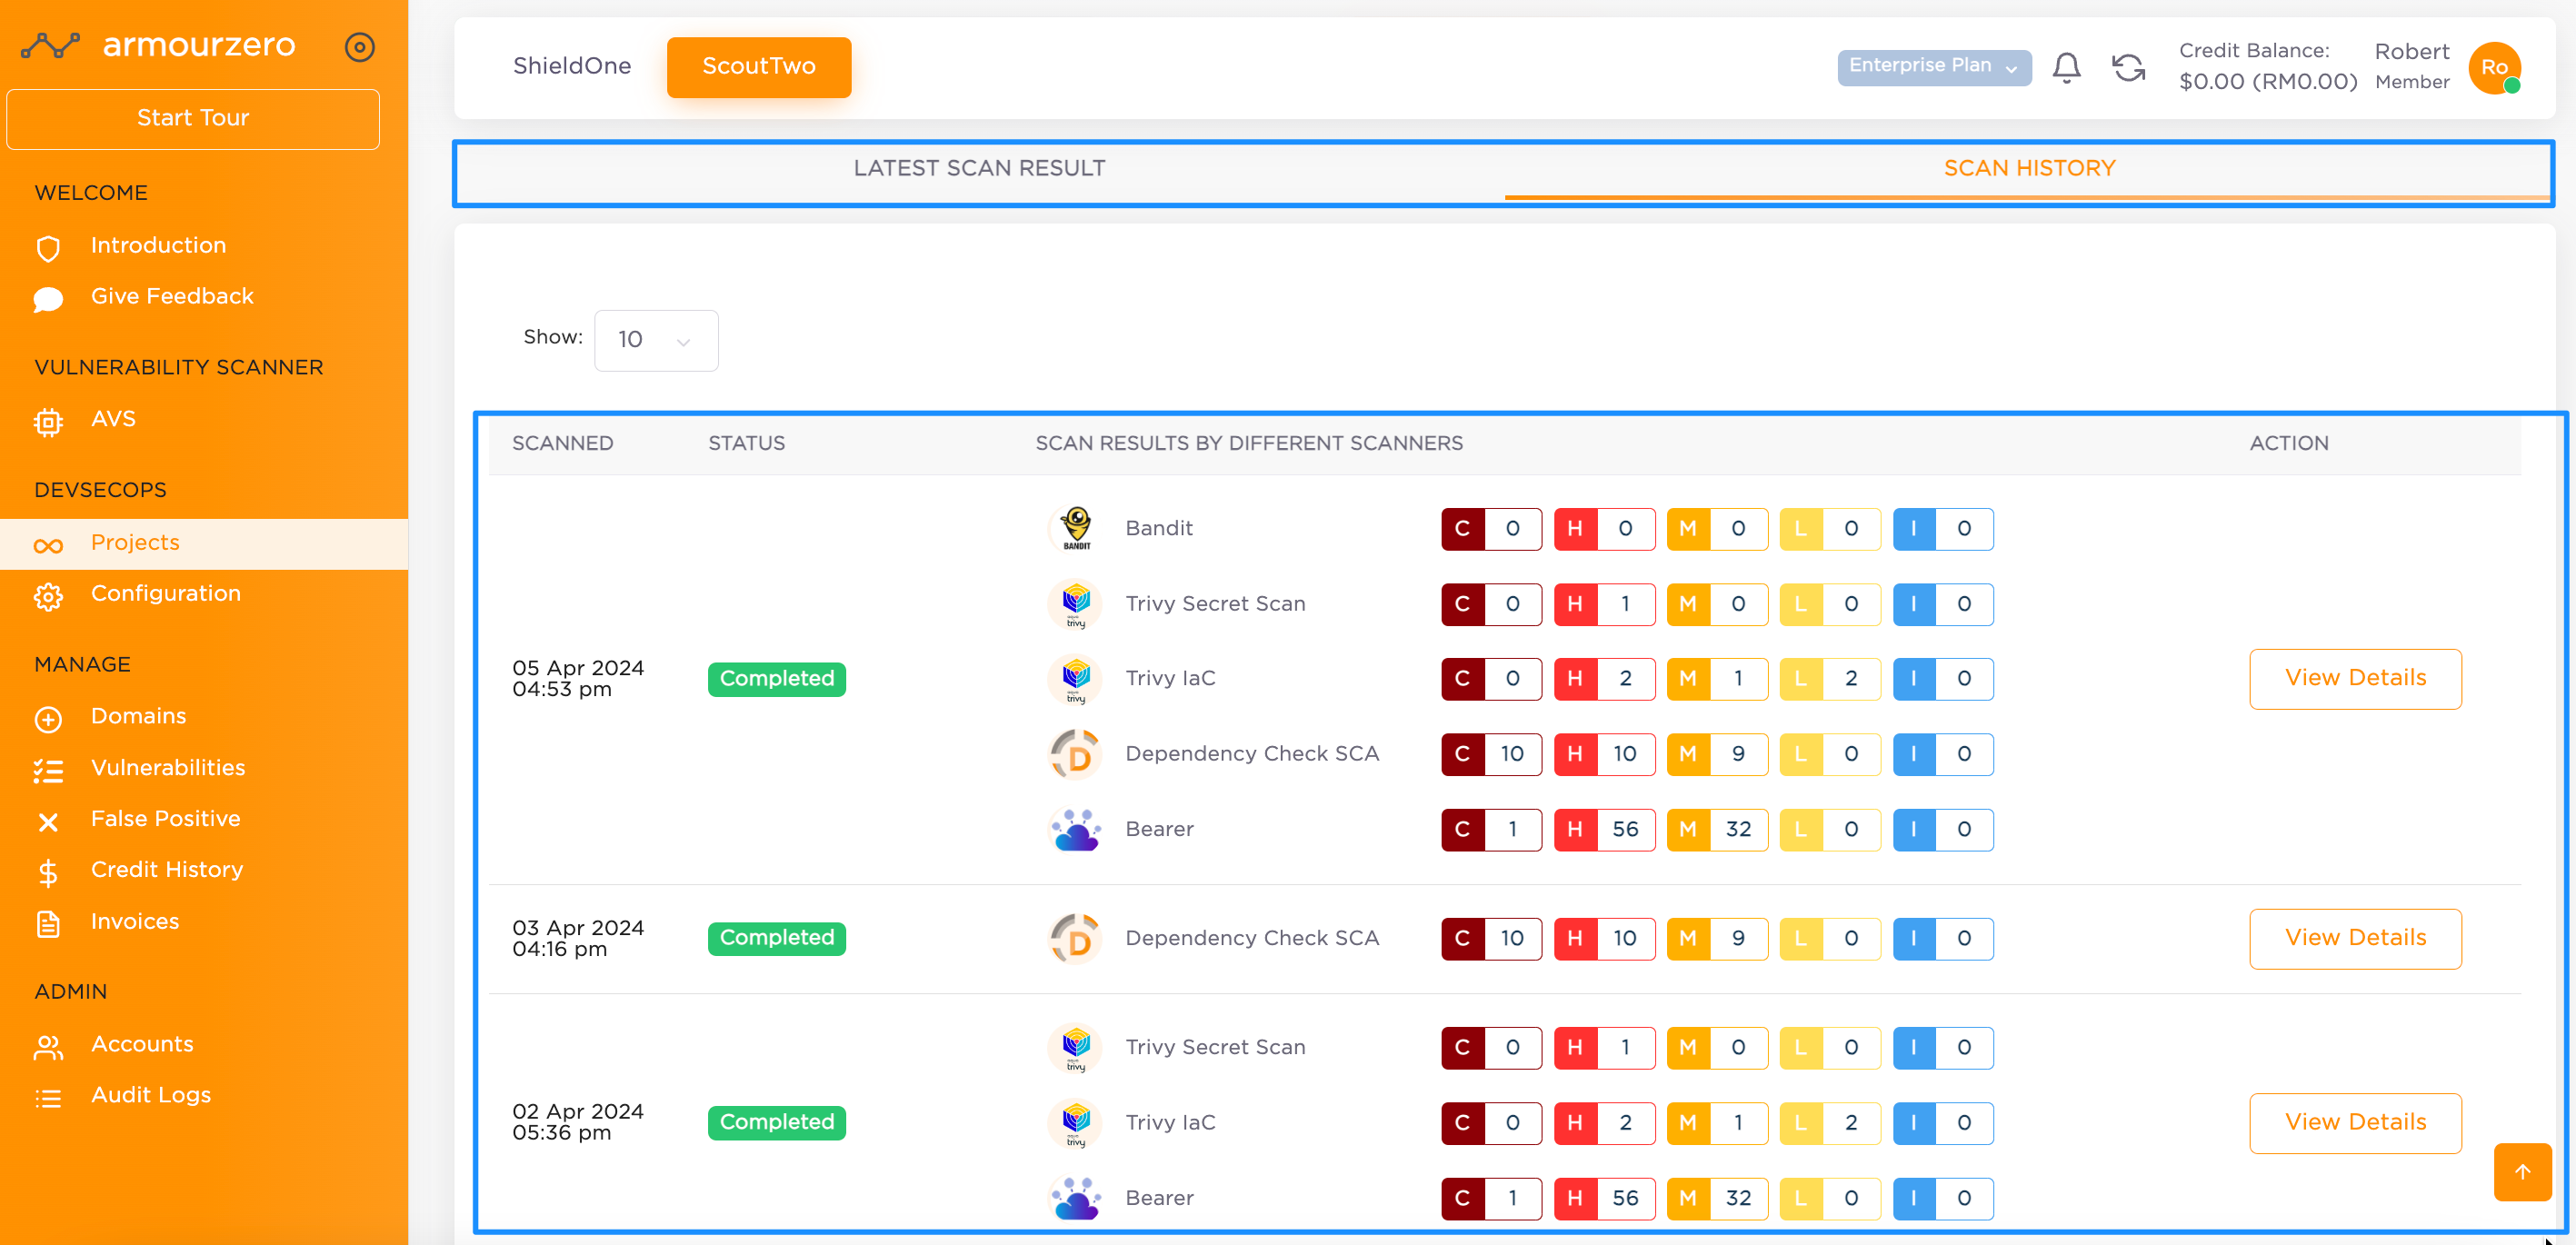Open AVS in the sidebar
Image resolution: width=2576 pixels, height=1245 pixels.
coord(113,419)
